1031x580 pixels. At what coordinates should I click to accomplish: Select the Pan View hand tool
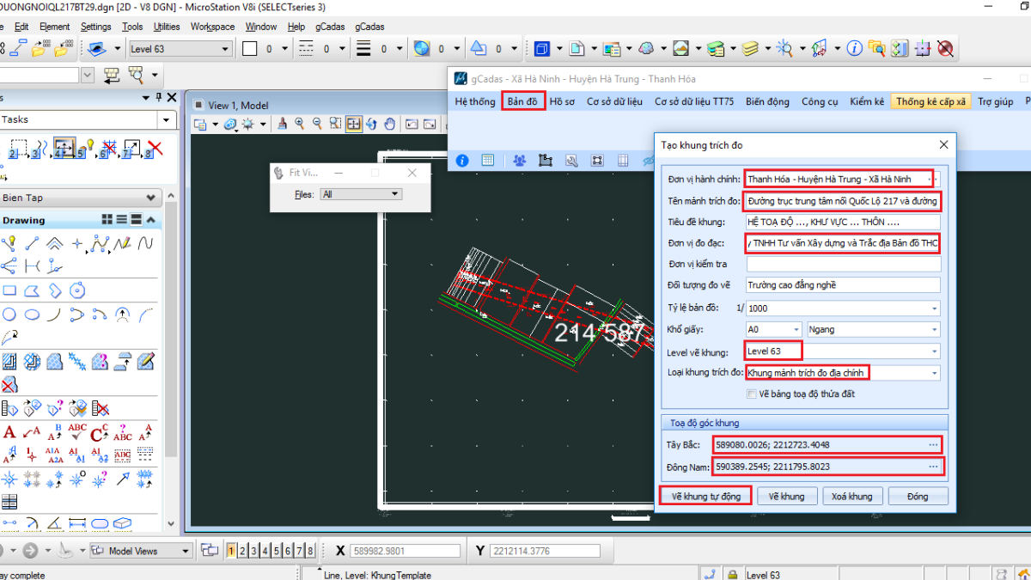coord(390,125)
